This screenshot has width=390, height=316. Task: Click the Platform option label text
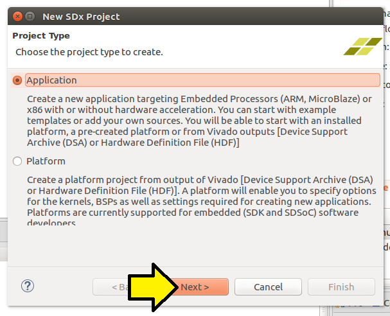click(x=46, y=161)
